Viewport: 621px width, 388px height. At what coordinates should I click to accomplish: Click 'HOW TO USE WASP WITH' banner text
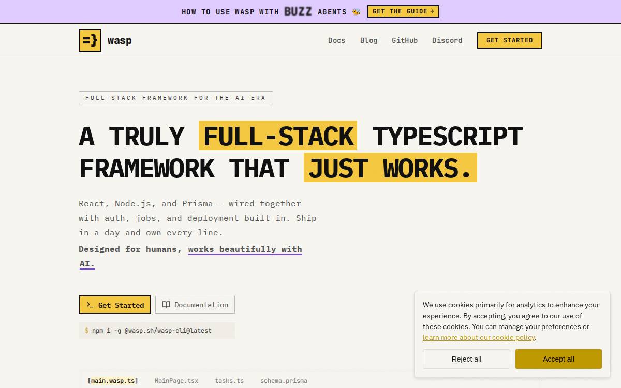tap(230, 12)
